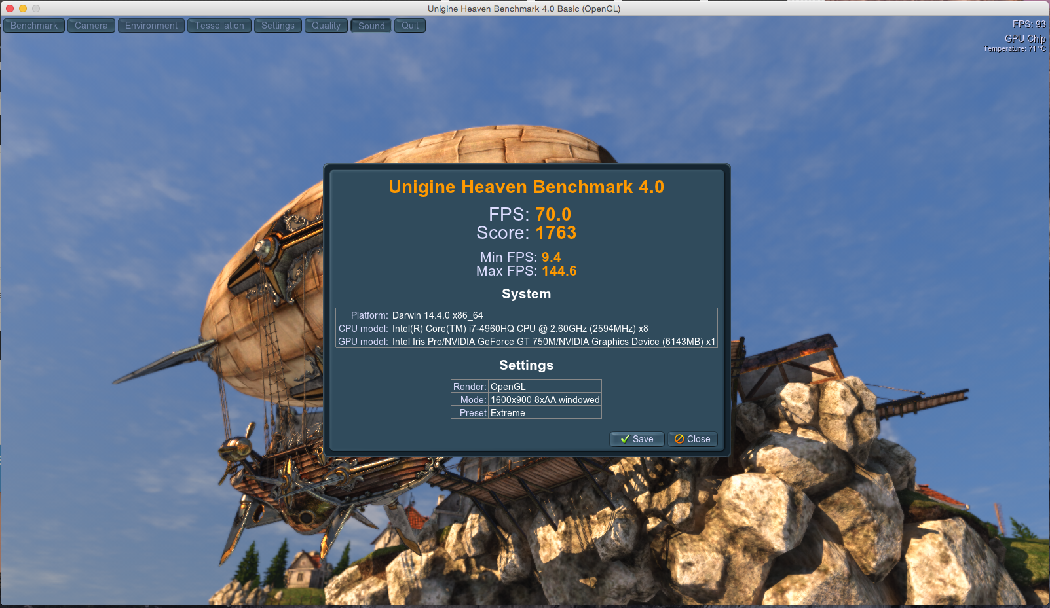
Task: Click the live FPS: 93 counter overlay
Action: (x=1029, y=24)
